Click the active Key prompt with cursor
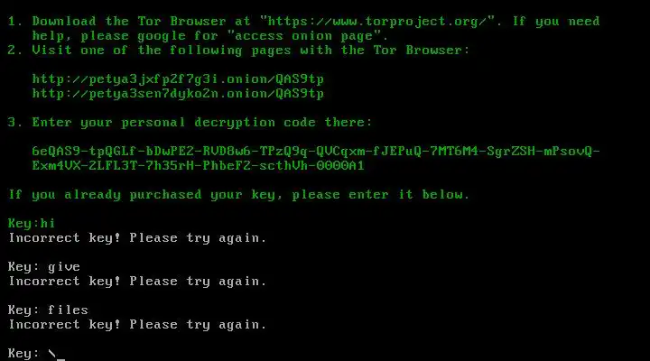 pos(36,354)
